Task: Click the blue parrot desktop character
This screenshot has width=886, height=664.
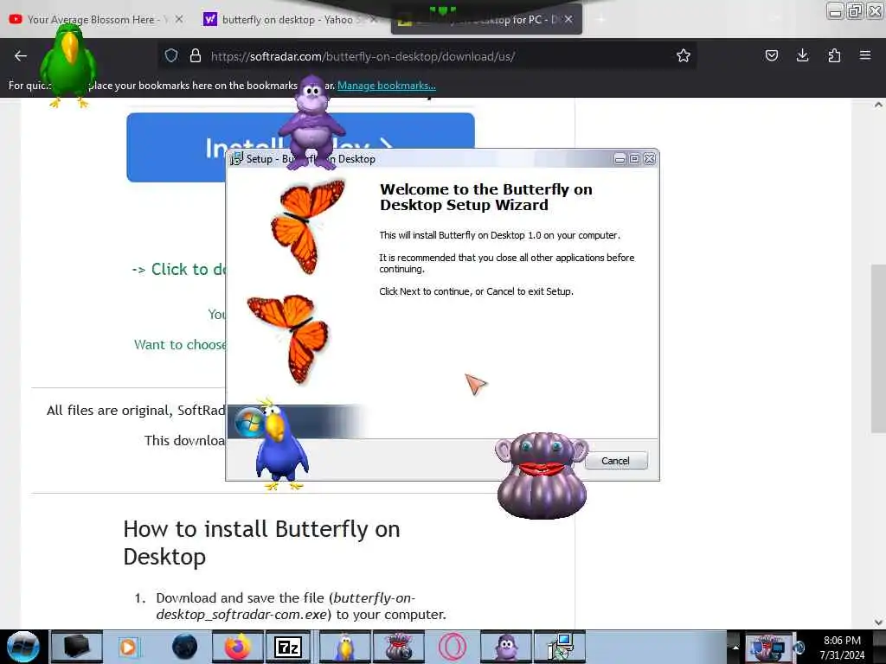Action: tap(281, 445)
